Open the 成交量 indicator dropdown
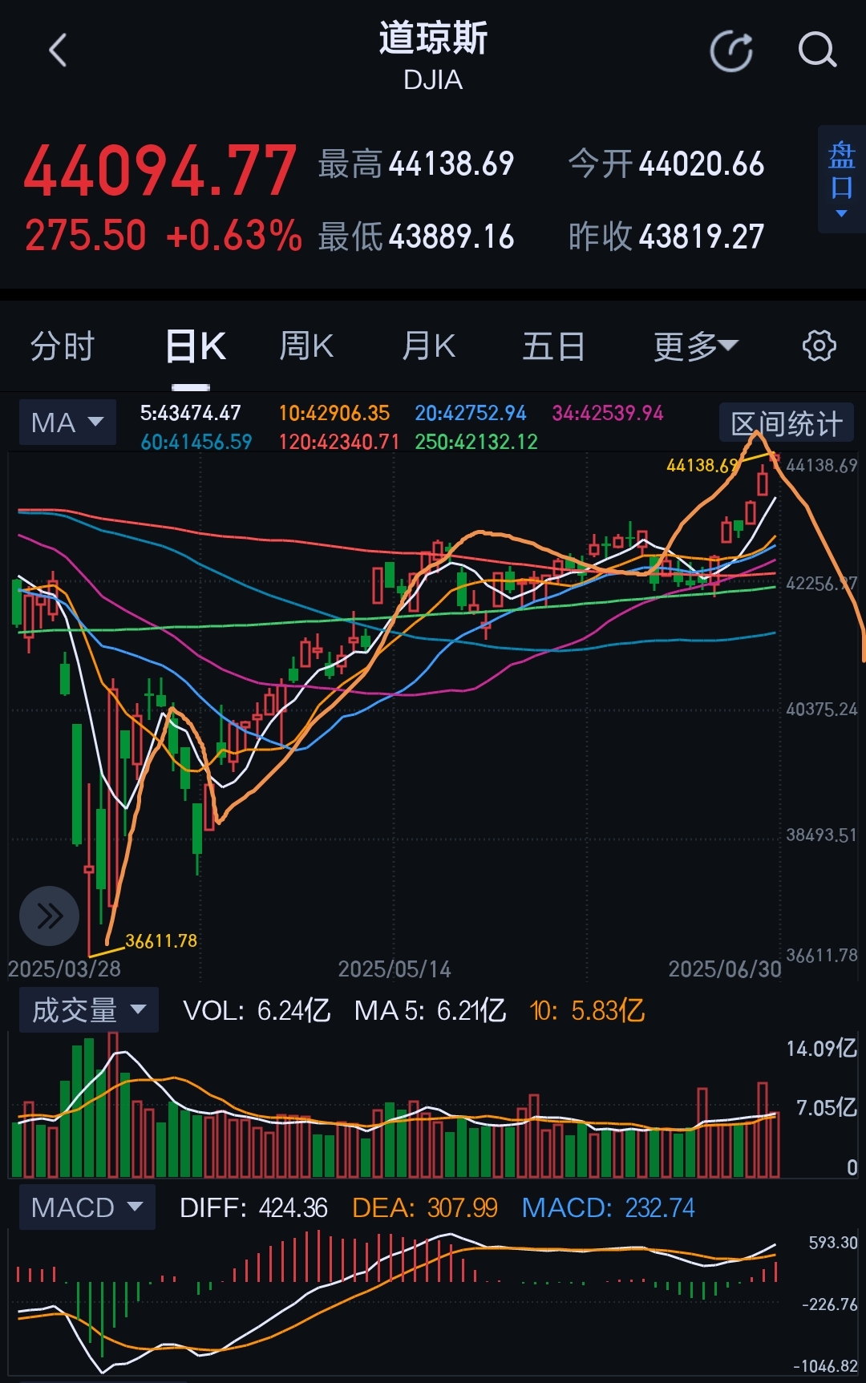866x1383 pixels. [x=88, y=1009]
